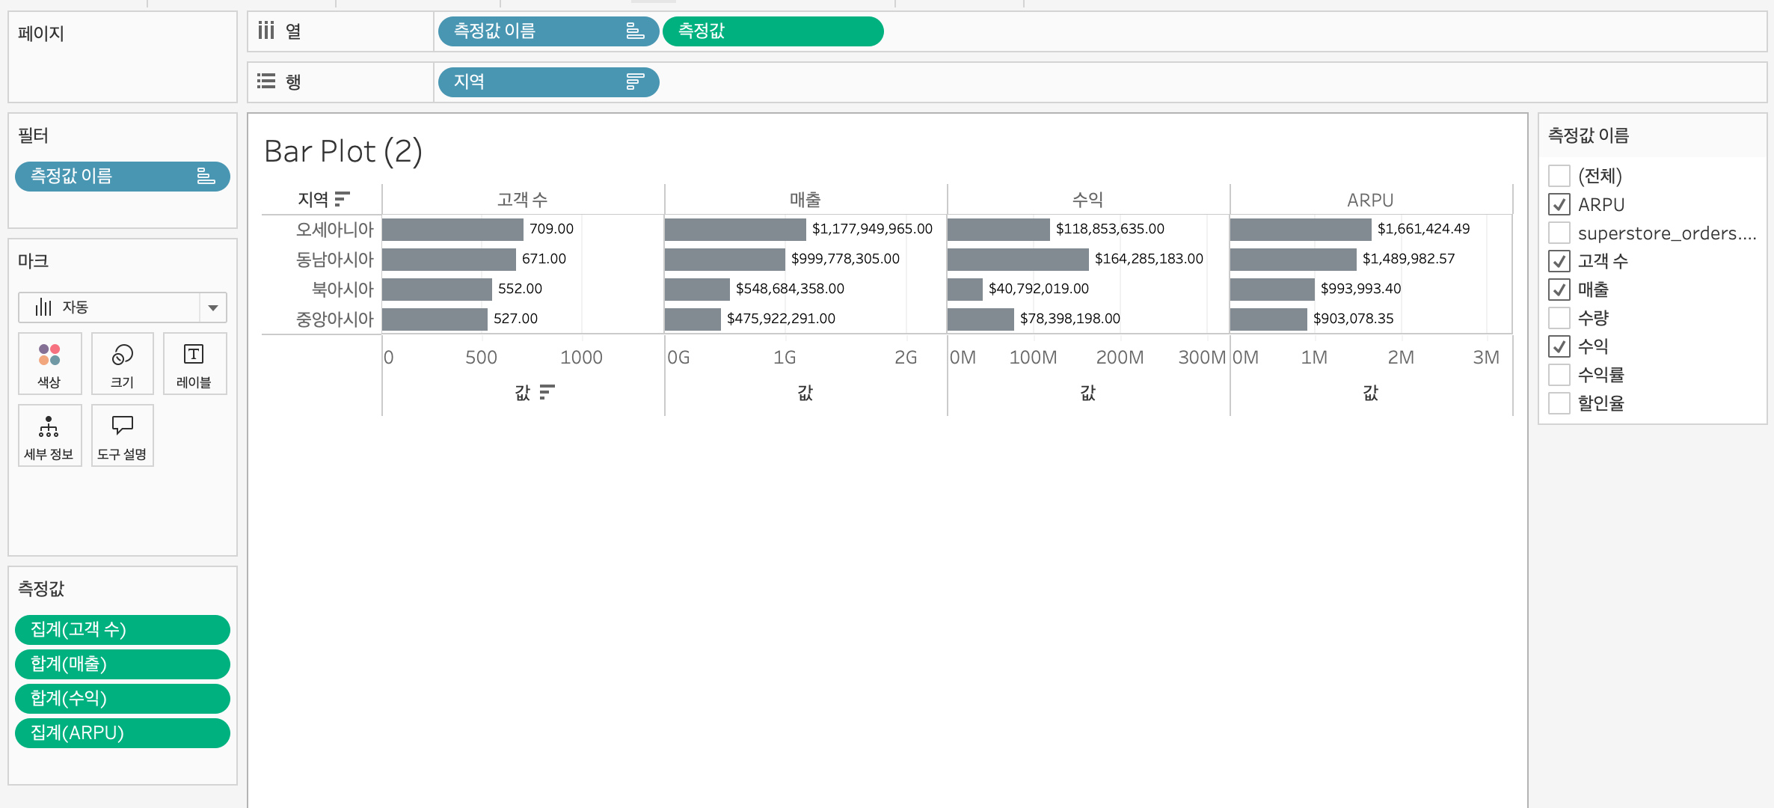The image size is (1774, 808).
Task: Select the 집계(고객 수) measure pill
Action: tap(123, 630)
